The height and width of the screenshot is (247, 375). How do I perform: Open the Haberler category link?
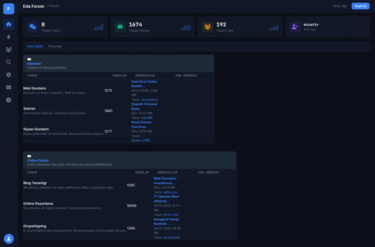coord(34,64)
